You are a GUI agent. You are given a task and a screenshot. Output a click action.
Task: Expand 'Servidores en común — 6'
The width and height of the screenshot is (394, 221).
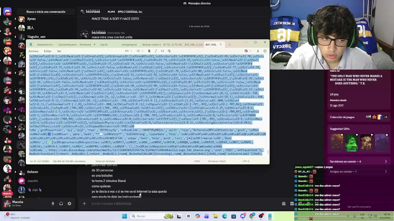click(359, 161)
